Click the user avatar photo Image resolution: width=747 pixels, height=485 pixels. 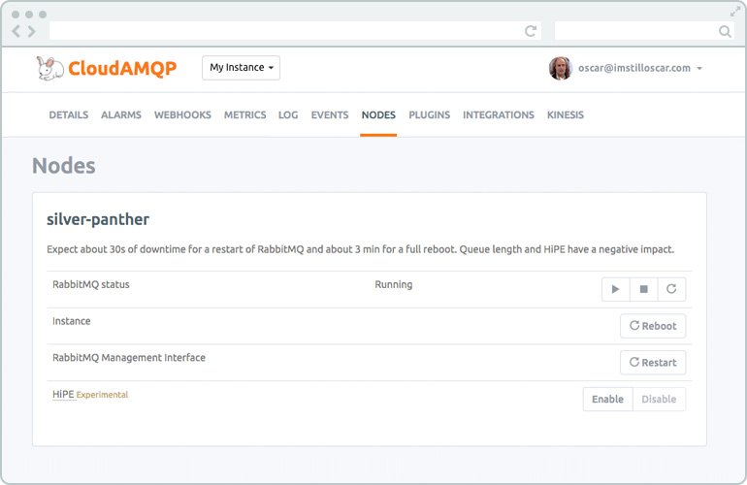pos(561,68)
